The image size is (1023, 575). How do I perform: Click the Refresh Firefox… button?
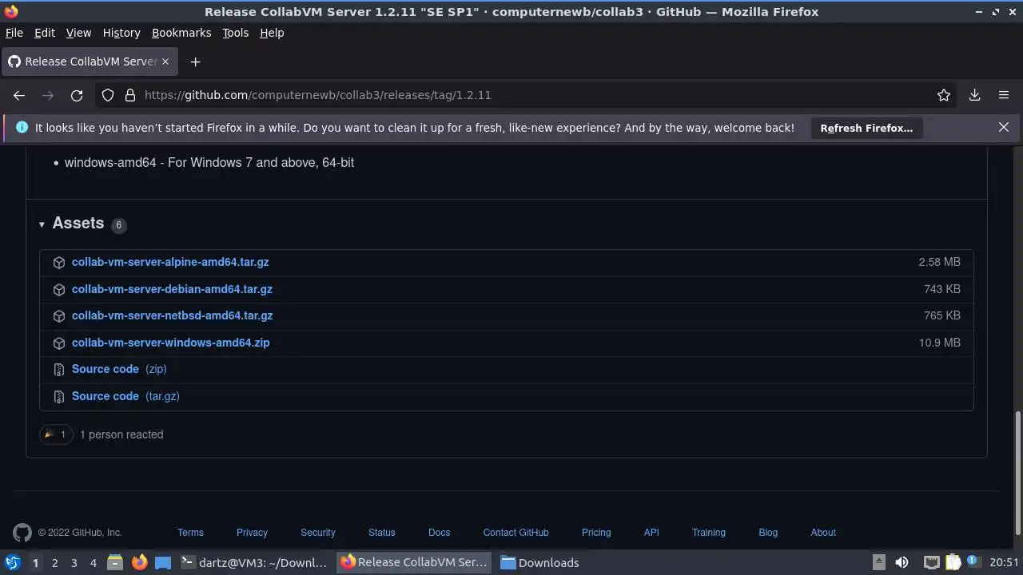click(x=866, y=128)
